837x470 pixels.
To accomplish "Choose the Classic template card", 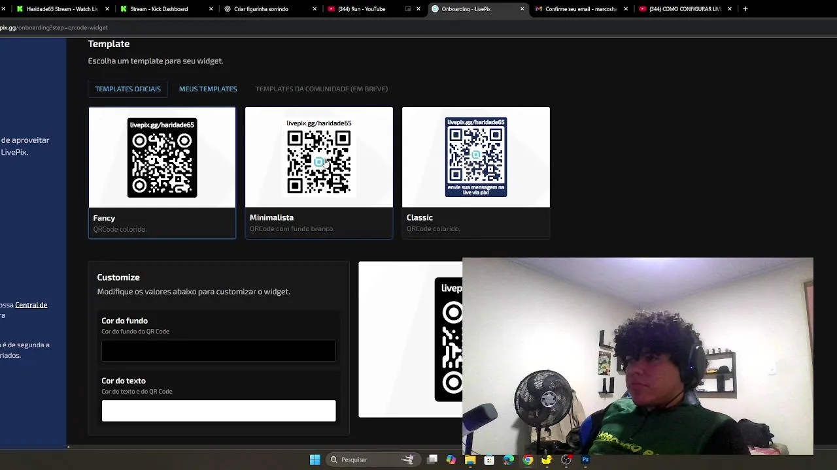I will tap(476, 173).
